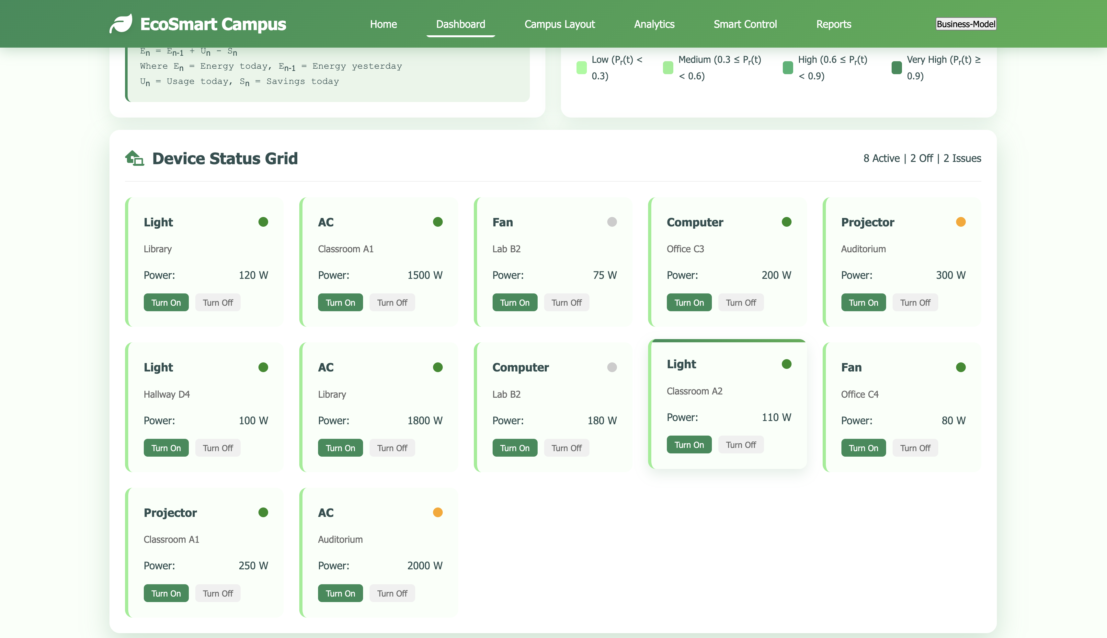This screenshot has width=1107, height=638.
Task: Click the Very High legend color swatch
Action: pyautogui.click(x=896, y=67)
